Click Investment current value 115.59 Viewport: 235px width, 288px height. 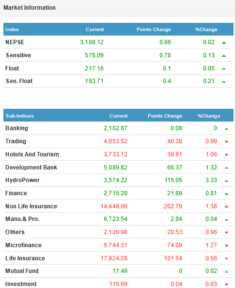118,284
